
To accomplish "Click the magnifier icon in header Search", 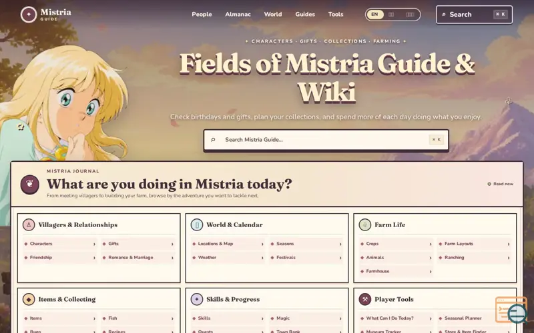I will 444,15.
